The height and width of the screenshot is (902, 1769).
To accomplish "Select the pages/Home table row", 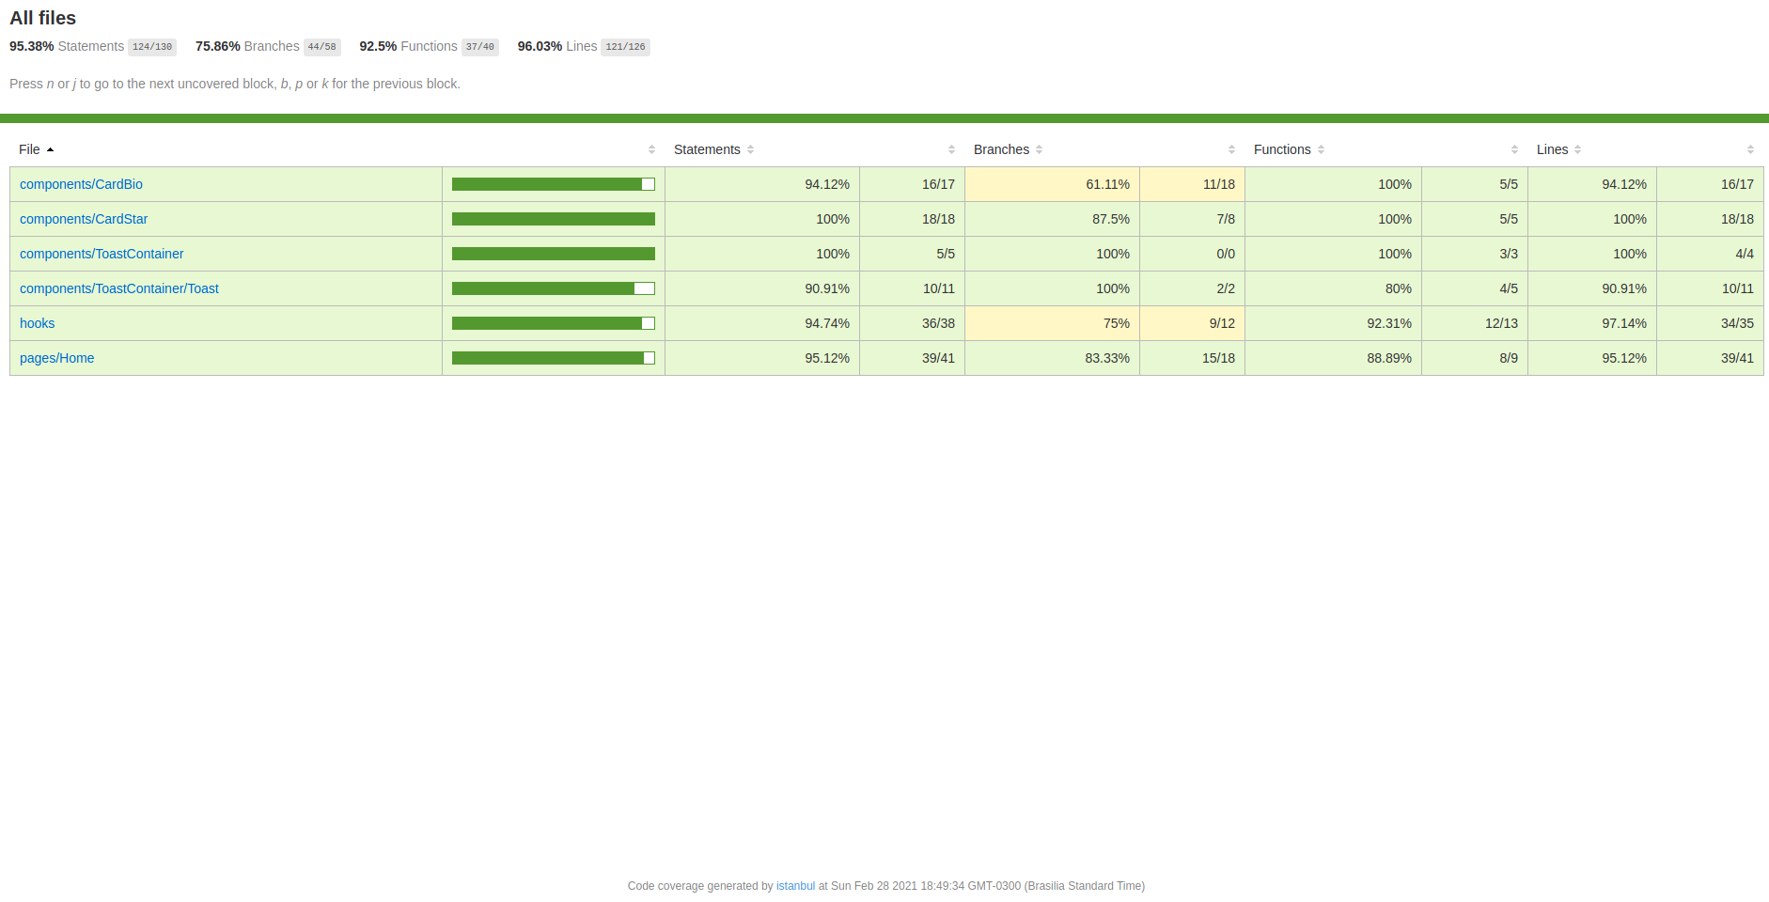I will point(56,358).
